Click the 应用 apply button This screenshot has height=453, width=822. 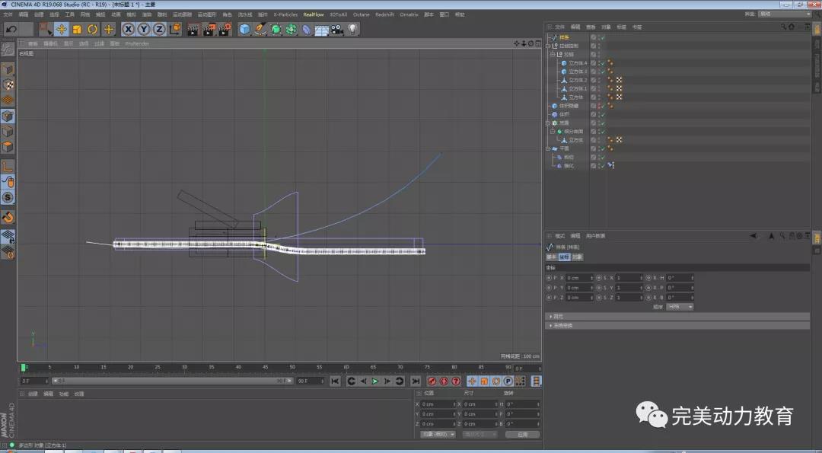point(522,435)
